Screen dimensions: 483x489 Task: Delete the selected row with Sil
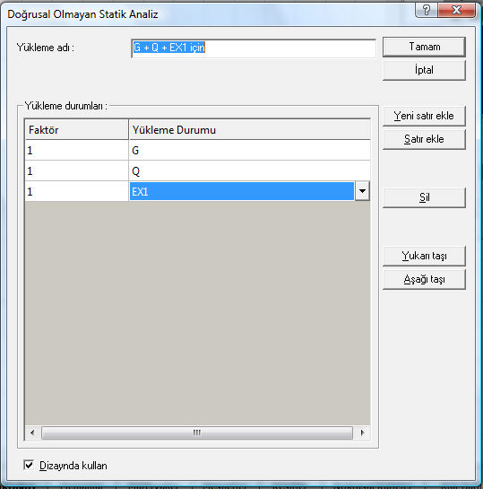click(424, 197)
